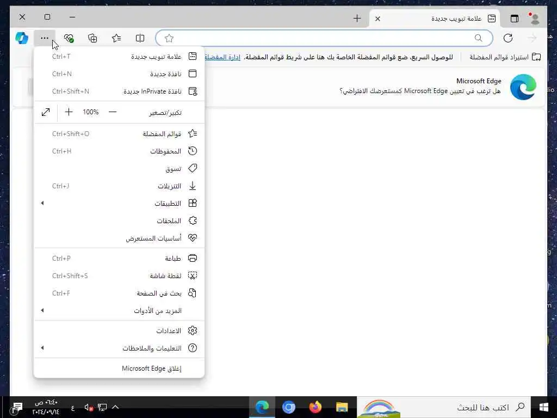557x418 pixels.
Task: Zoom in with the plus button
Action: coord(69,112)
